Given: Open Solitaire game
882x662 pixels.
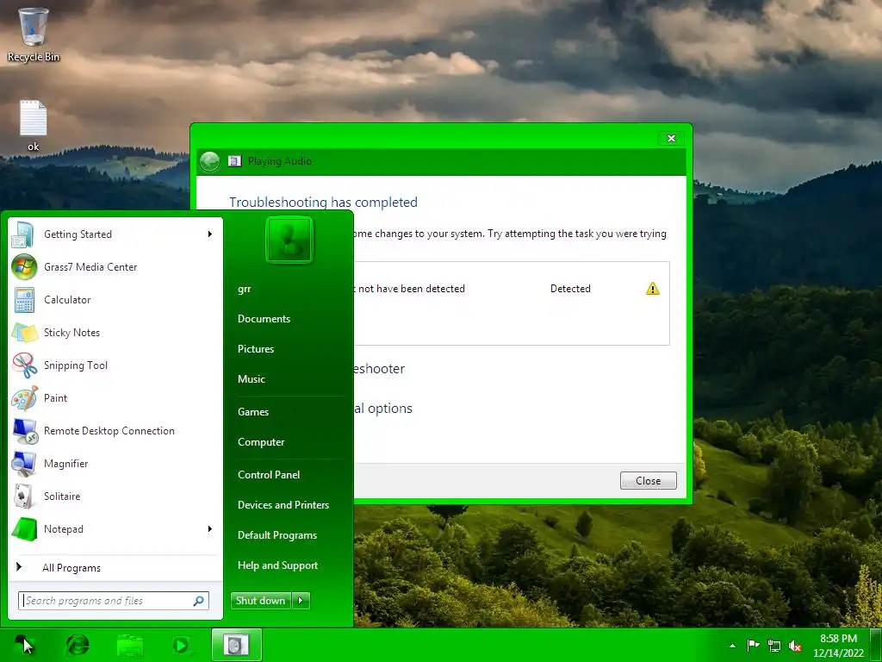Looking at the screenshot, I should [x=115, y=496].
